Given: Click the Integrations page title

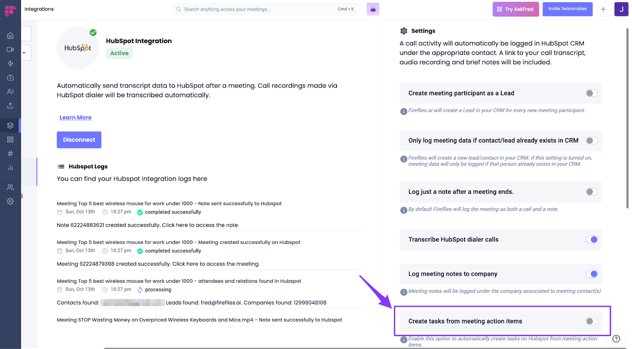Looking at the screenshot, I should pos(39,9).
